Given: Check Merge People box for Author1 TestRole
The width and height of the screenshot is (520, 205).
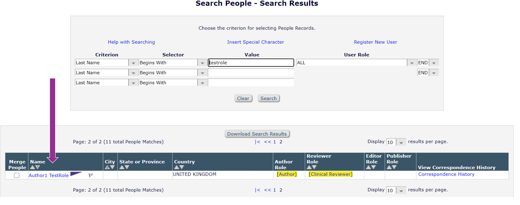Looking at the screenshot, I should (17, 175).
